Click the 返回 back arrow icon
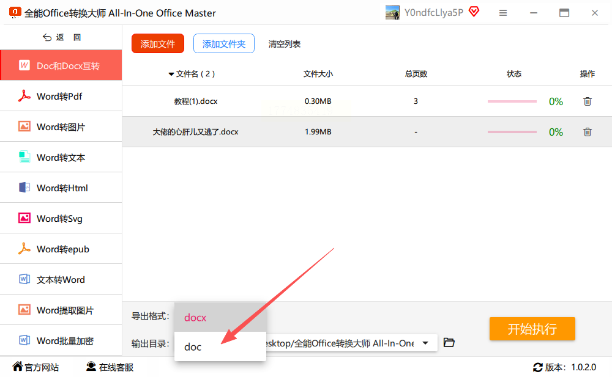Screen dimensions: 612x377 point(47,37)
